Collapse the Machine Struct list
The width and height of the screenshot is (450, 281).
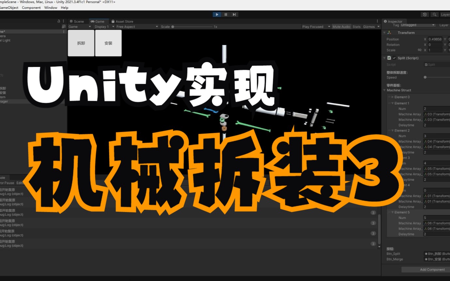385,90
